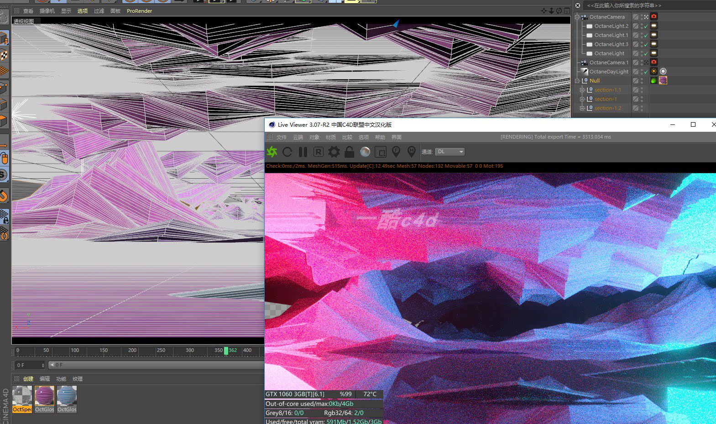Screen dimensions: 716x424
Task: Select OctaneCamera.1 object
Action: pyautogui.click(x=609, y=62)
